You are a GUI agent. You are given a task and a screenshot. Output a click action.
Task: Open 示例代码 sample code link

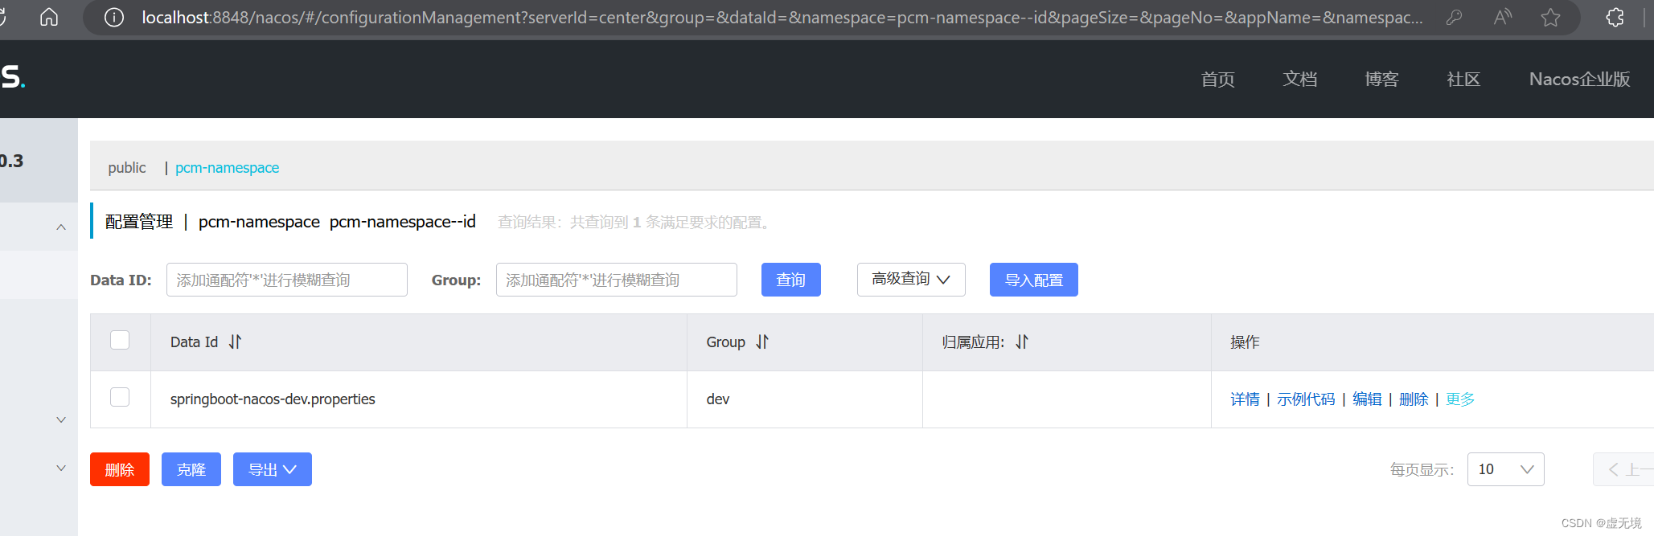(x=1306, y=399)
